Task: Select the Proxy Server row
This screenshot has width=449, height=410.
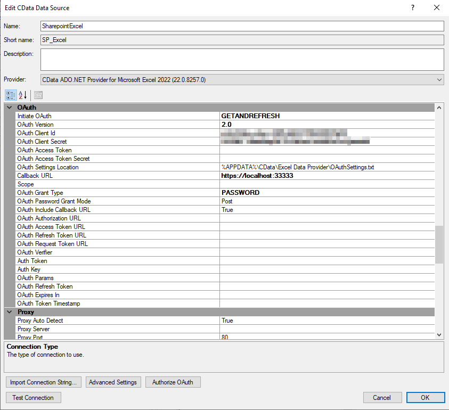Action: pyautogui.click(x=225, y=329)
